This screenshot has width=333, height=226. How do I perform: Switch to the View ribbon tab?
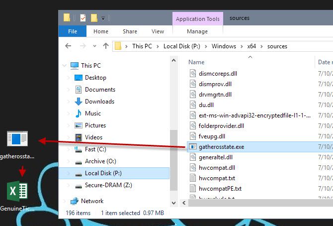click(x=158, y=31)
